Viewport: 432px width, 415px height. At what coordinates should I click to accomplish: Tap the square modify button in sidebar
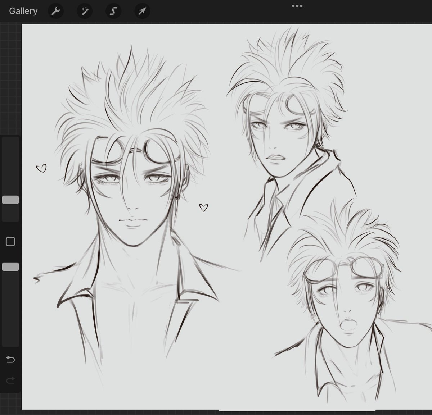10,241
